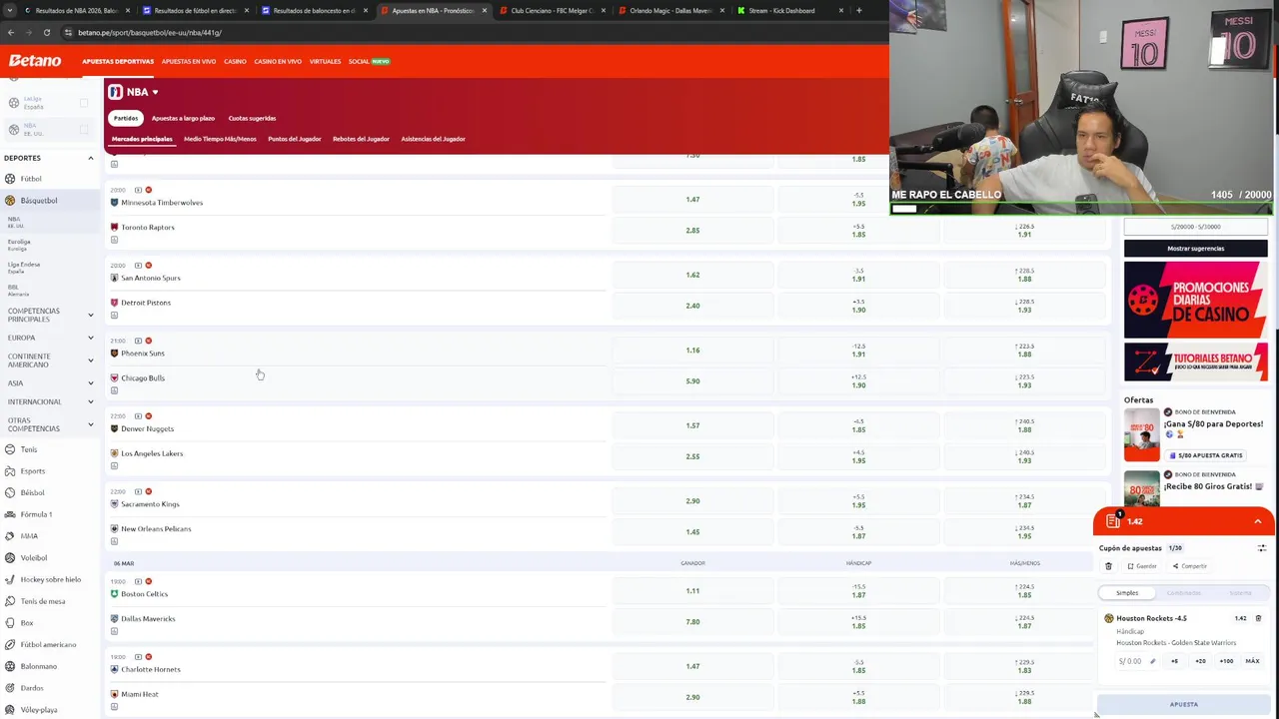Expand COMPETENCIAS PRINCIPALES section
1279x719 pixels.
click(90, 316)
